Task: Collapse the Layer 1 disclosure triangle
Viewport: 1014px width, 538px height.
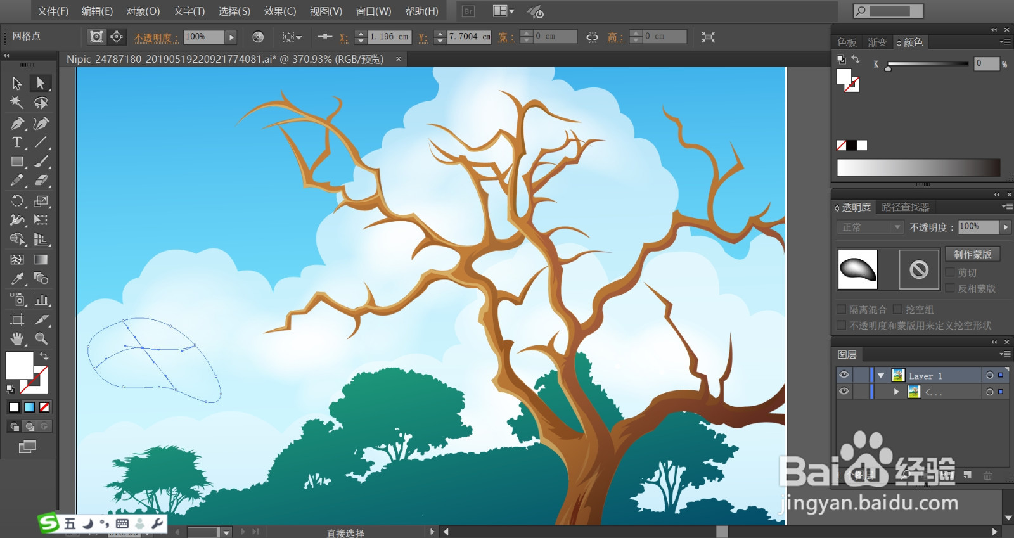Action: (880, 376)
